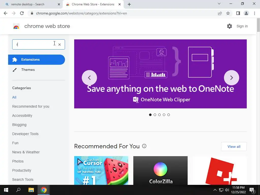
Task: Select the fifth carousel dot
Action: point(169,115)
